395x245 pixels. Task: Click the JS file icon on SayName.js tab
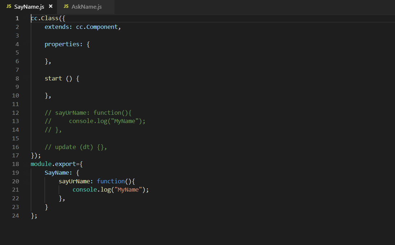9,7
